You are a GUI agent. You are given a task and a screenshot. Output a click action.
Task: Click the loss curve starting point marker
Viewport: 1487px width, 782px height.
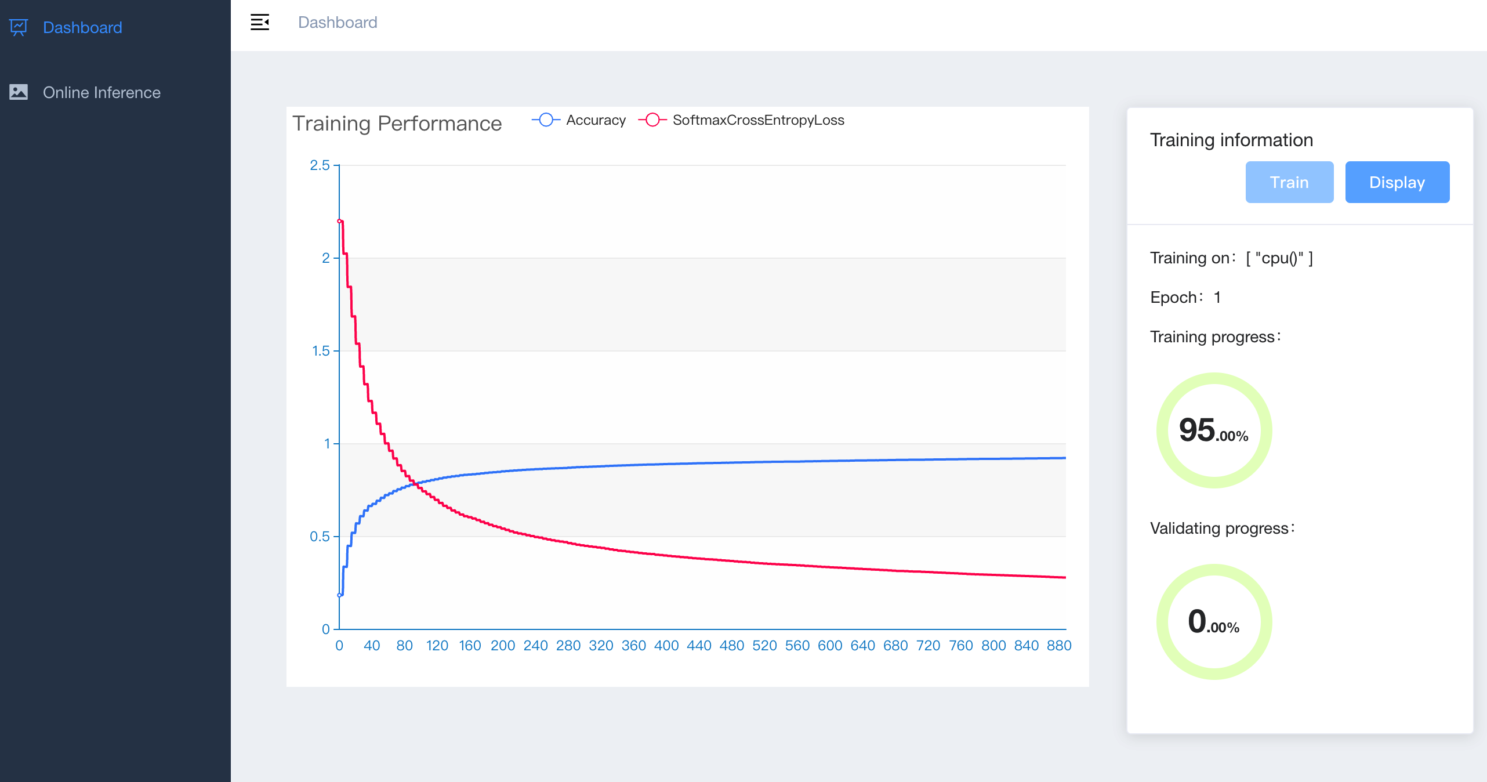[x=339, y=221]
